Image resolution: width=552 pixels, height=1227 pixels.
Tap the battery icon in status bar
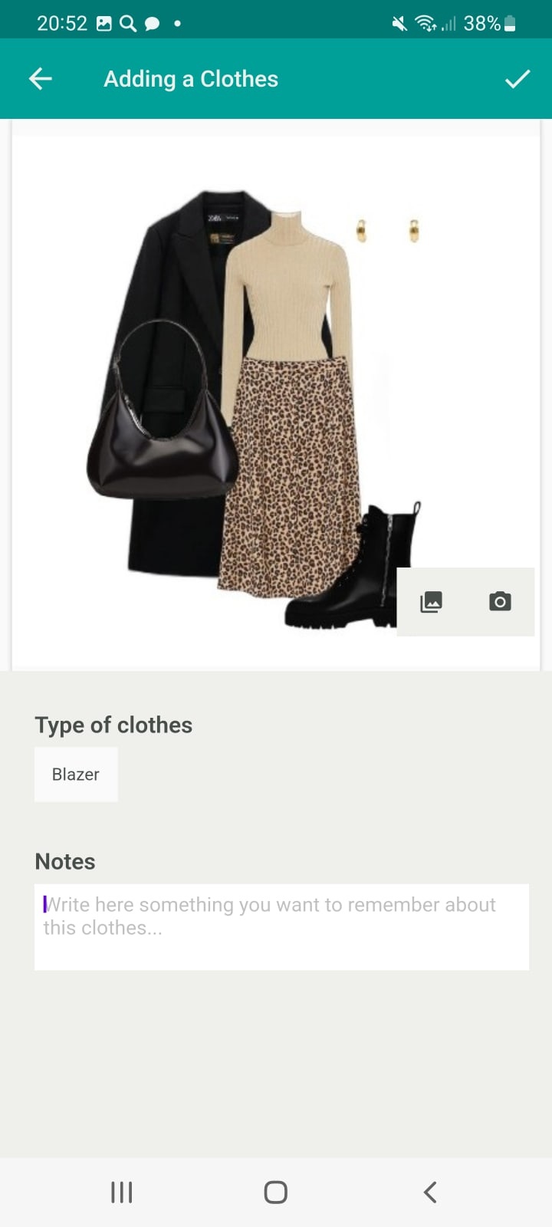pos(510,24)
